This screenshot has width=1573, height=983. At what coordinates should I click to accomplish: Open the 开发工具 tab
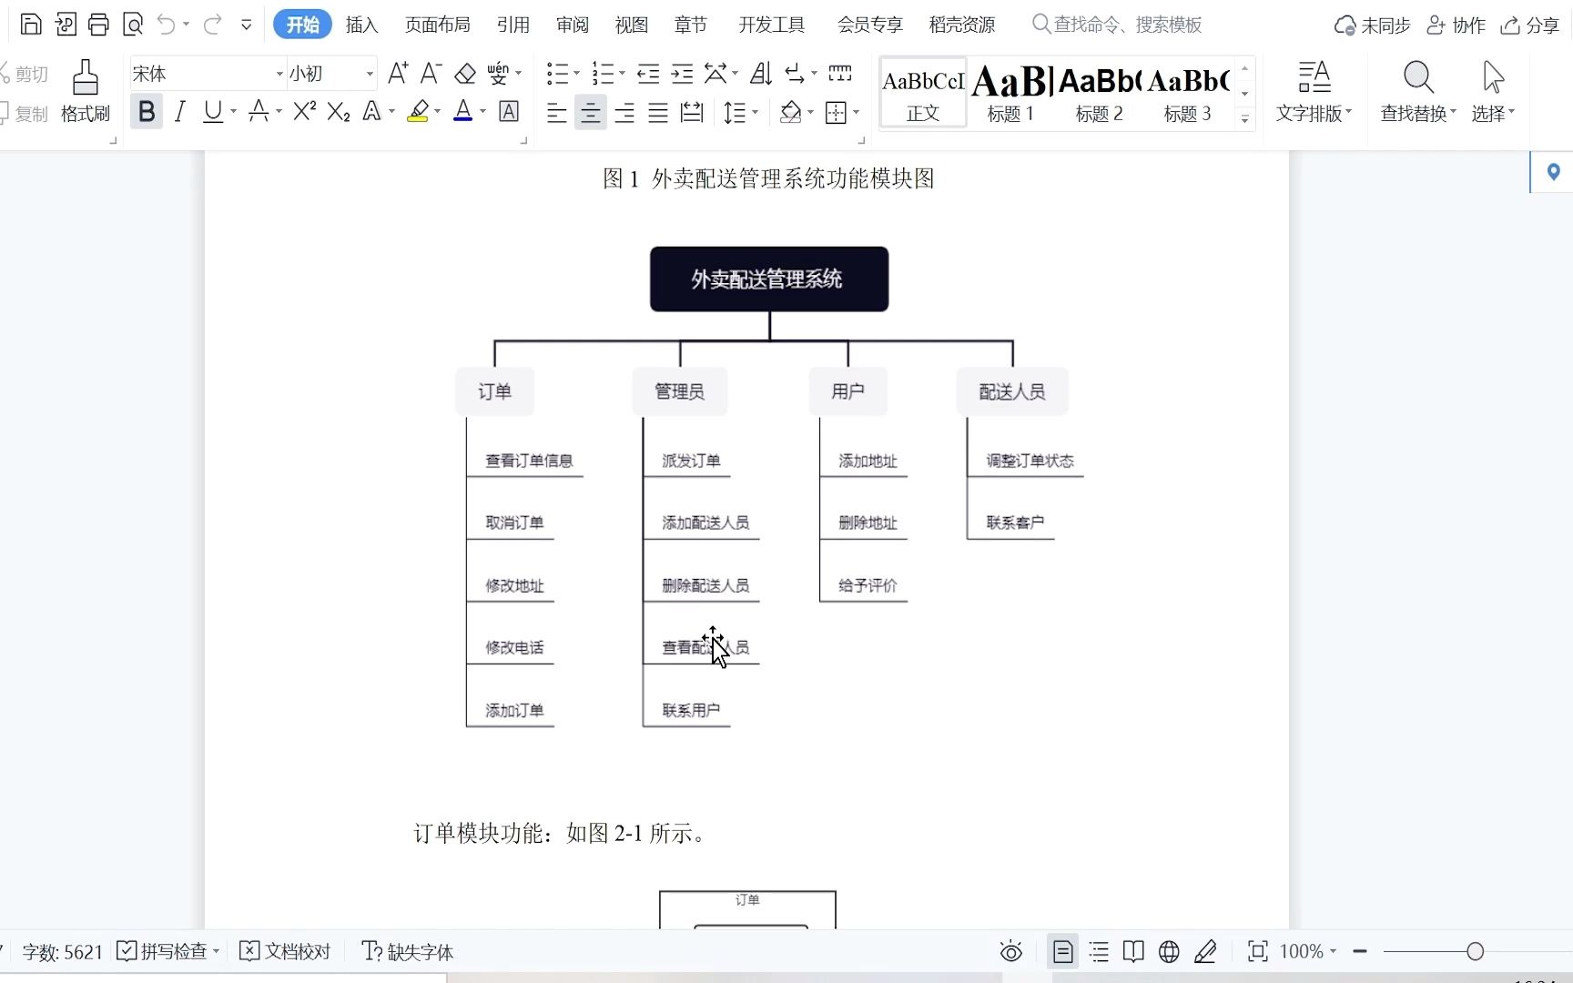point(772,25)
